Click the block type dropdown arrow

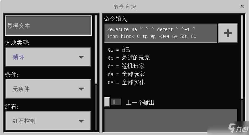point(81,57)
